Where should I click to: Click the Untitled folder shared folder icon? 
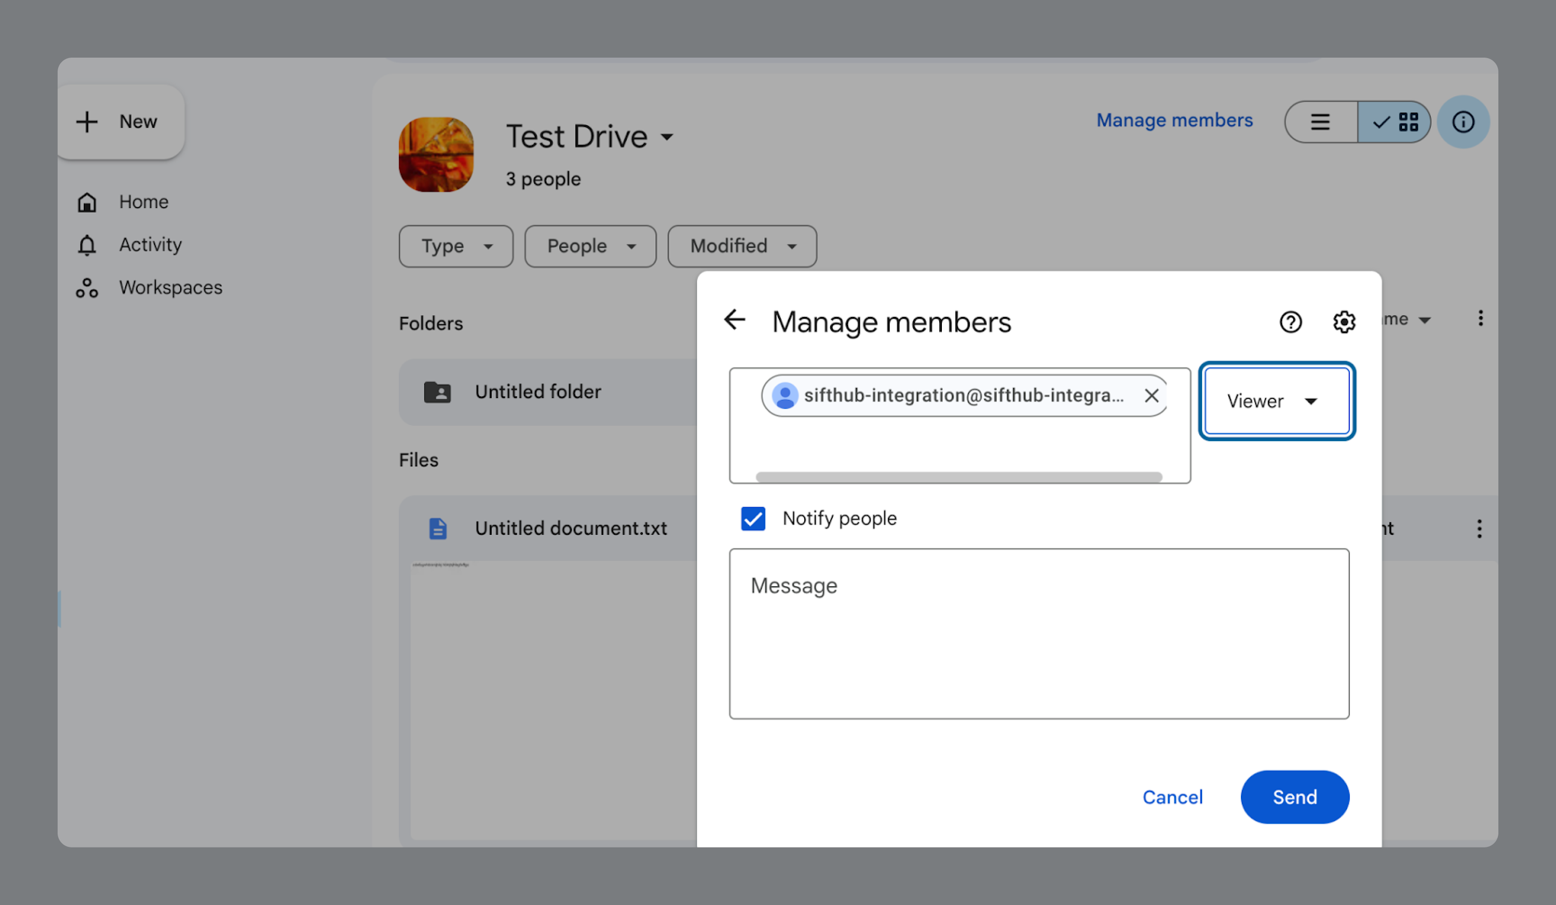[437, 392]
